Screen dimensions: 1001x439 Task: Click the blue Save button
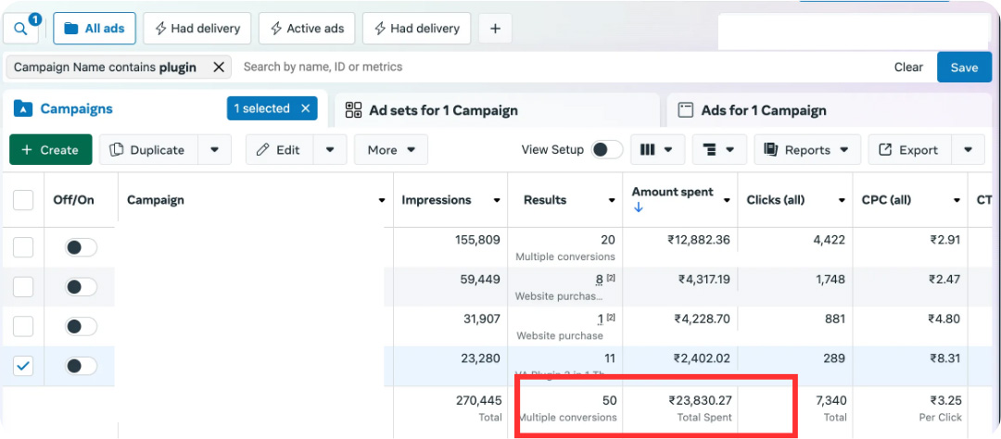pyautogui.click(x=964, y=67)
